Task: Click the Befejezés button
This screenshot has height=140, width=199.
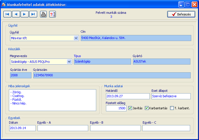Action: point(181,14)
